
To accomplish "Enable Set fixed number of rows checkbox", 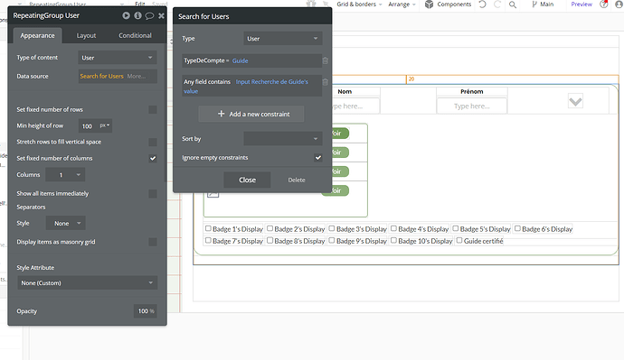I will 153,109.
